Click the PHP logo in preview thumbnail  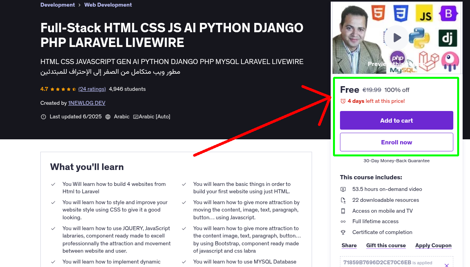pyautogui.click(x=397, y=57)
